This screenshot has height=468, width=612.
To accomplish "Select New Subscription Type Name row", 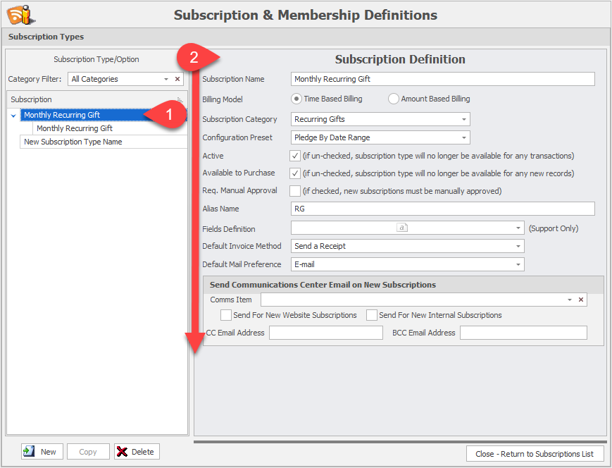I will point(104,142).
